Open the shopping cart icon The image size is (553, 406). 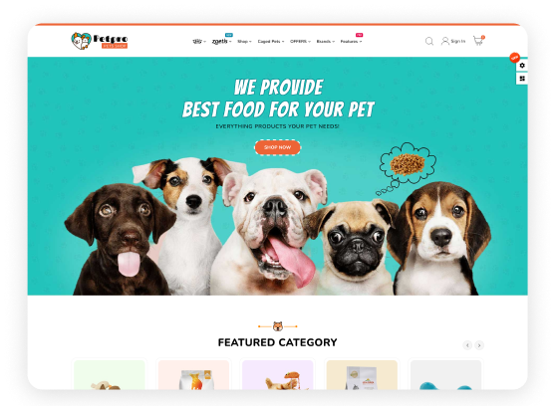tap(478, 41)
